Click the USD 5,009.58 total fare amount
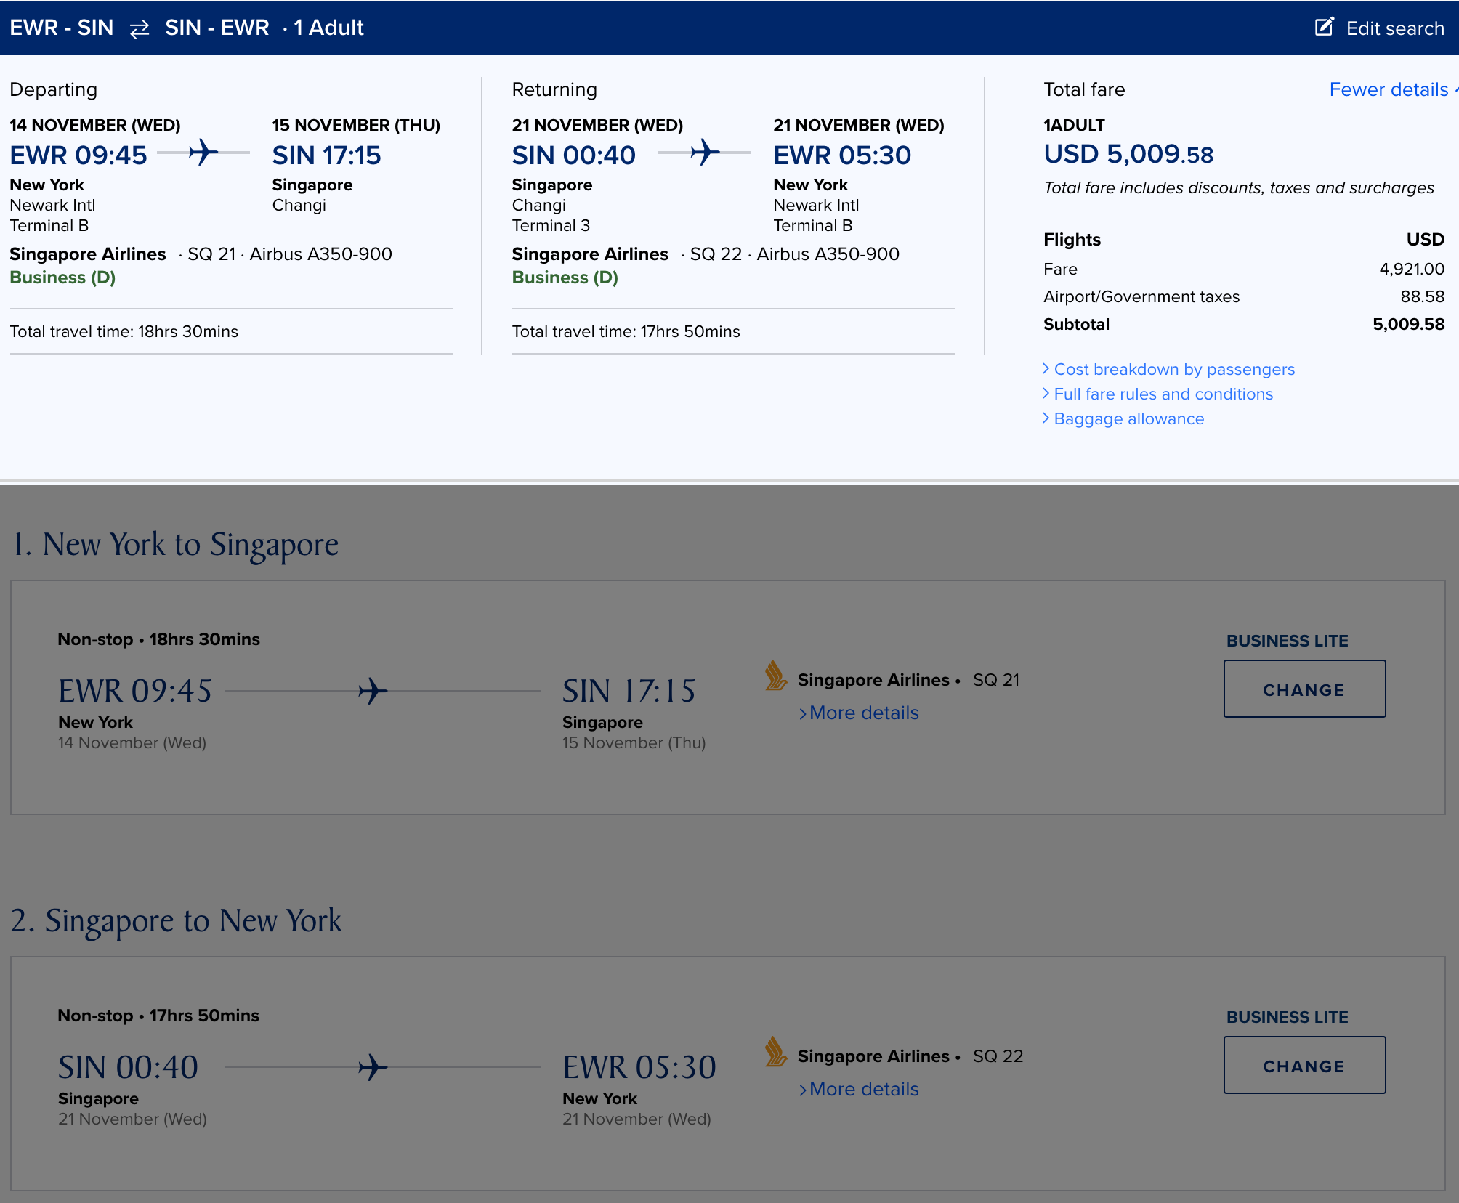 (1128, 154)
